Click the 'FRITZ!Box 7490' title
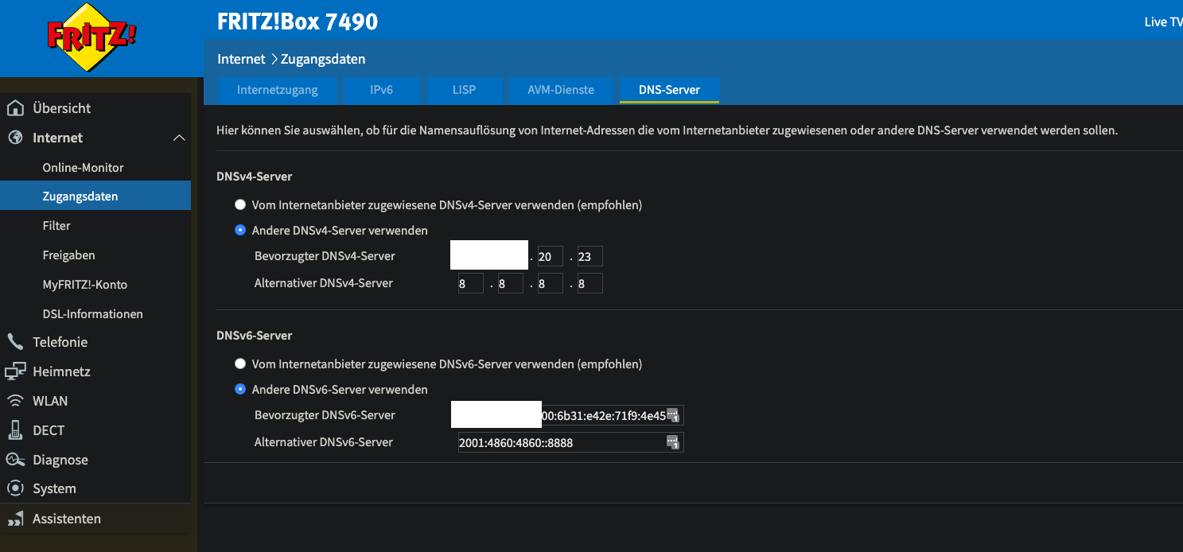Image resolution: width=1183 pixels, height=552 pixels. [298, 21]
